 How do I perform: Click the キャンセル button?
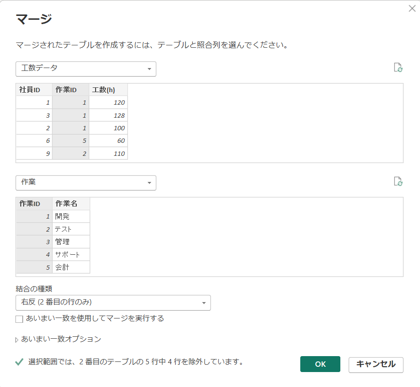(x=376, y=364)
